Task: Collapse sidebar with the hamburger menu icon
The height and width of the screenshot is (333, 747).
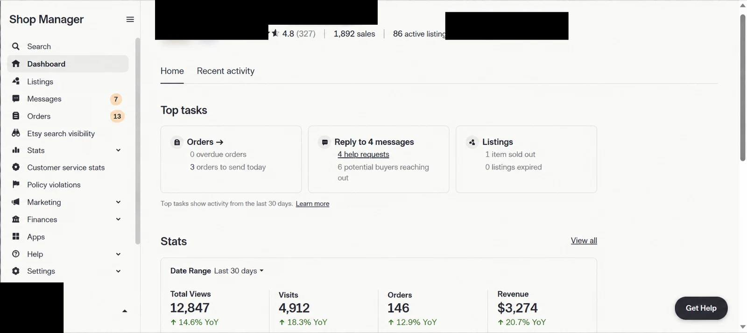Action: tap(130, 19)
